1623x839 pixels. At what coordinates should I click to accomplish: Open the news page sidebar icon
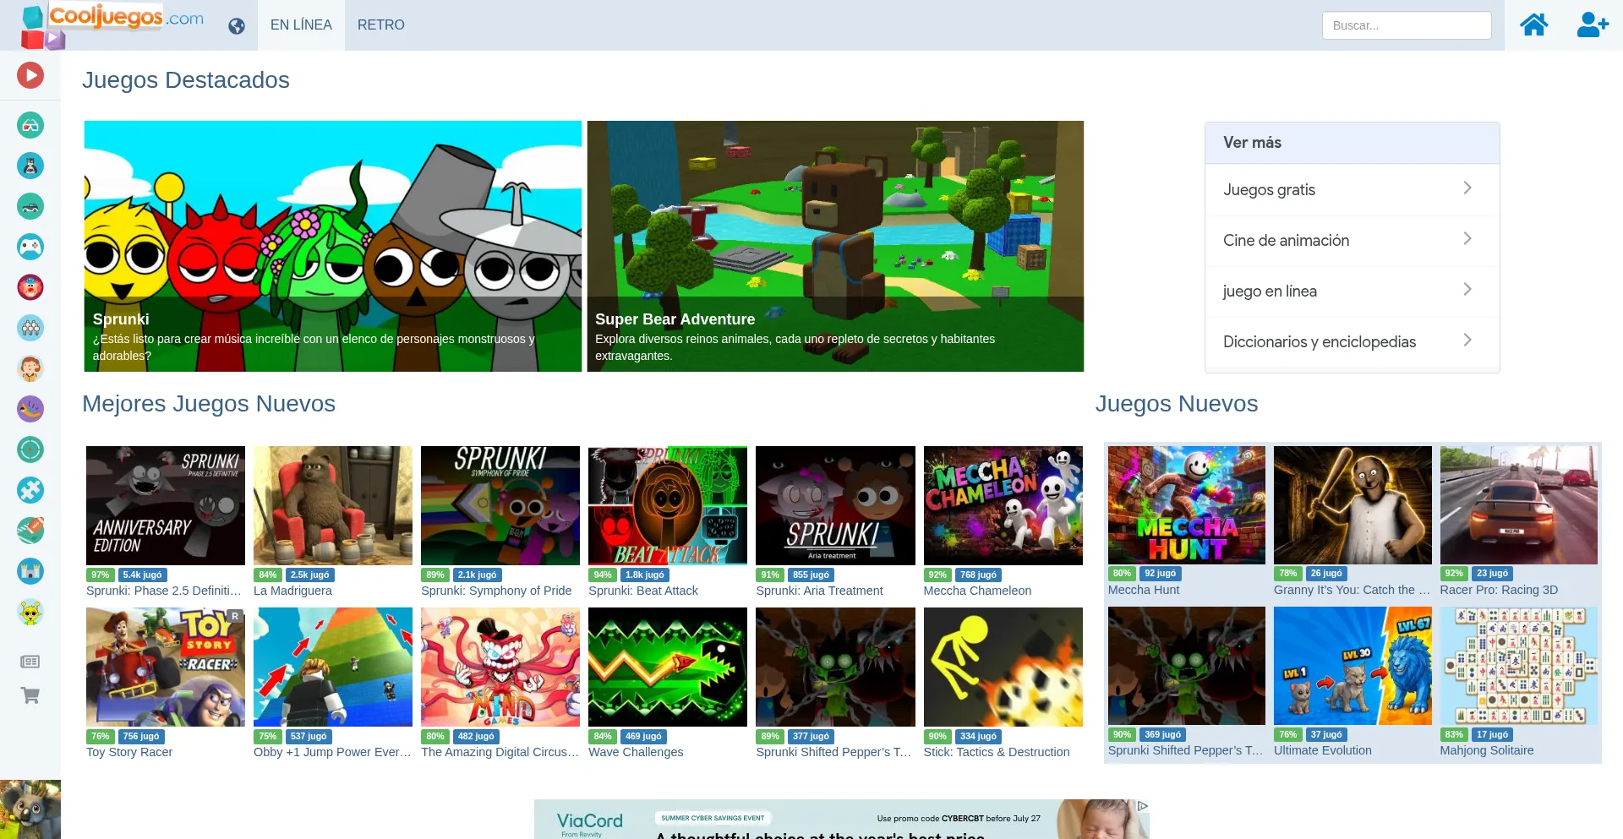[x=30, y=662]
